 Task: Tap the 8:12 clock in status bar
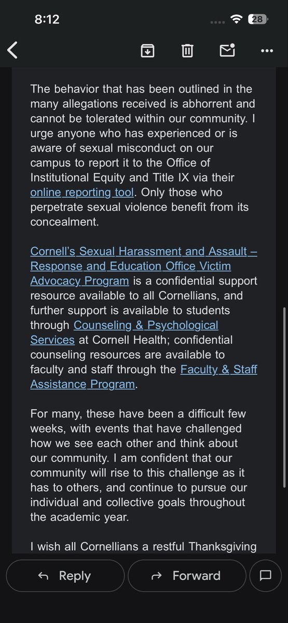pos(47,20)
